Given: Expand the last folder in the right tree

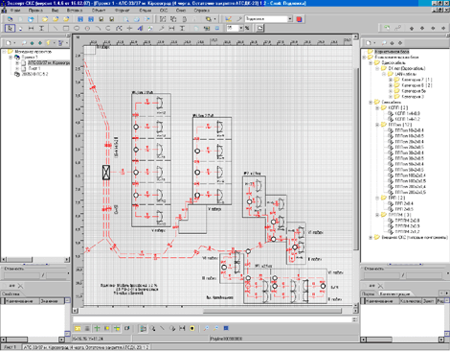Looking at the screenshot, I should (371, 237).
